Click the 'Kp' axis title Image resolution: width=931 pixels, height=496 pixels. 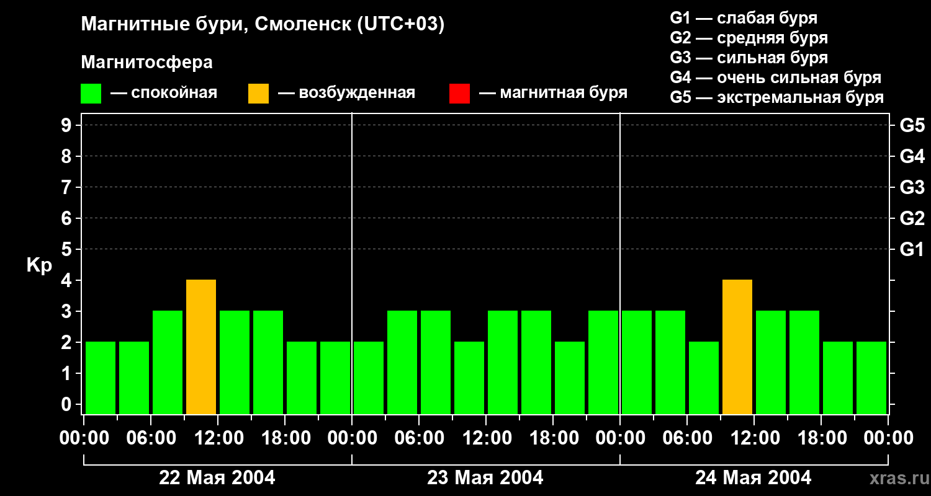(39, 266)
